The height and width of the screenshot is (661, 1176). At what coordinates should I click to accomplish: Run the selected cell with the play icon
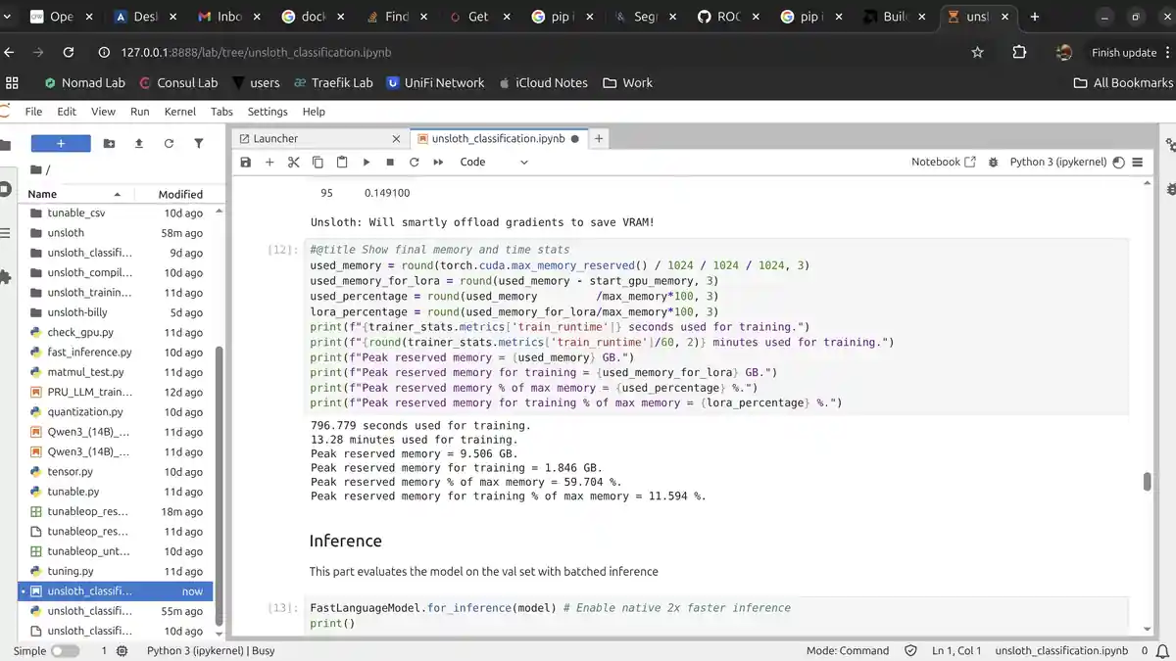(367, 162)
